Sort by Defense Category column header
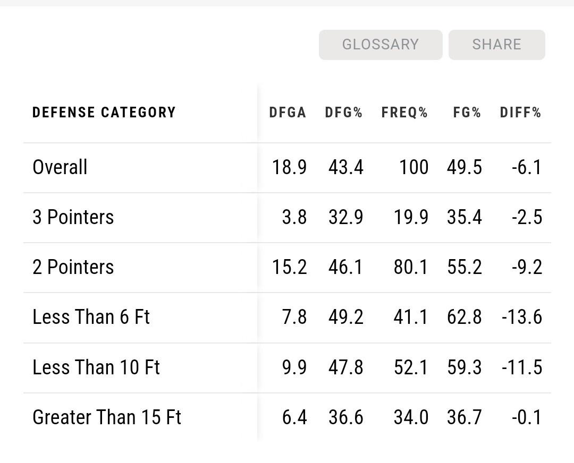Image resolution: width=574 pixels, height=463 pixels. click(x=104, y=113)
